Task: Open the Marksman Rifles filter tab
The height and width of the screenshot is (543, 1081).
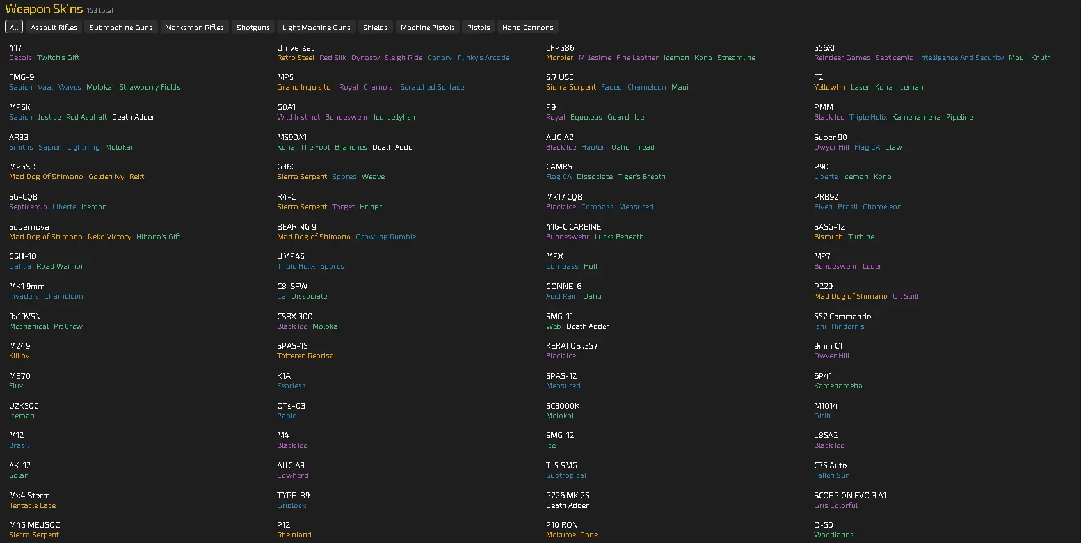Action: (x=194, y=28)
